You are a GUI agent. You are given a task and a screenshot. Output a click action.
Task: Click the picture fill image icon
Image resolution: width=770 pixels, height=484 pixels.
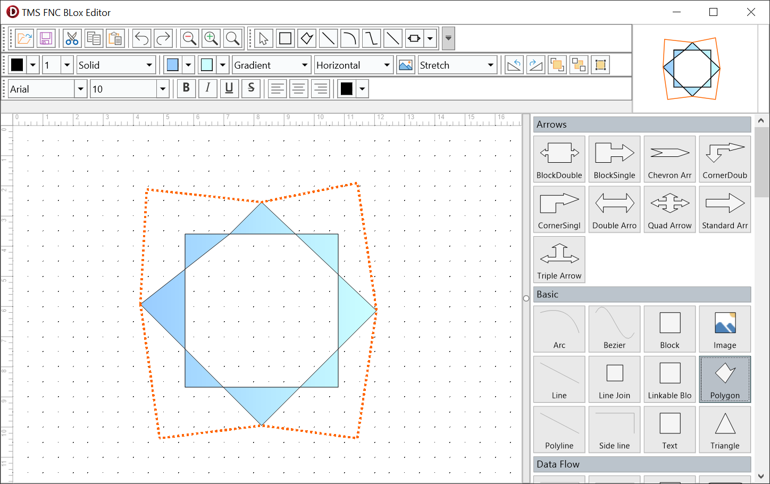[x=405, y=65]
